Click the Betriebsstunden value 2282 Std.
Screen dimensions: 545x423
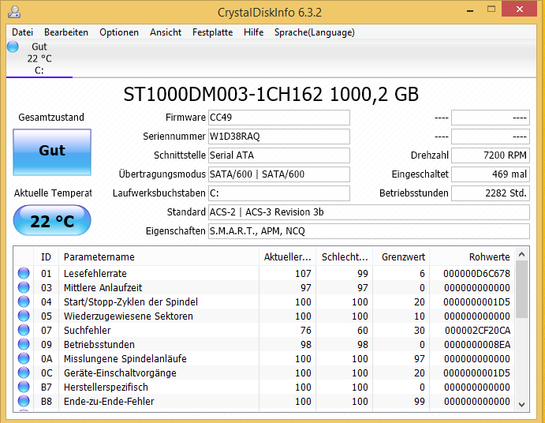click(491, 193)
